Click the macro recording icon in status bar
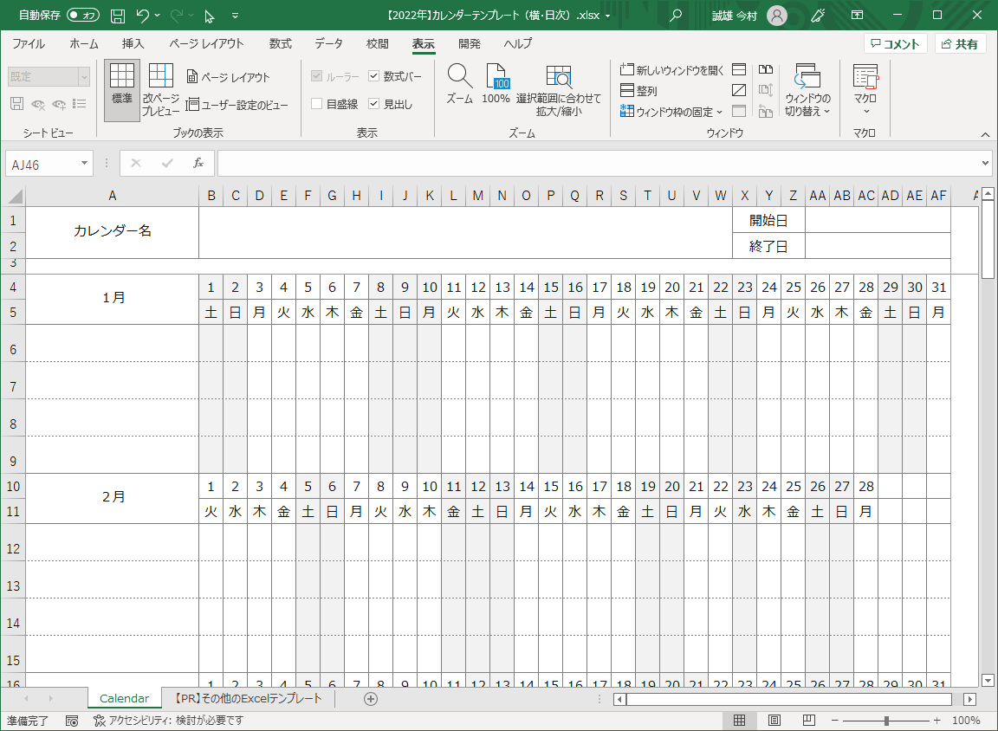The image size is (998, 731). [x=72, y=721]
